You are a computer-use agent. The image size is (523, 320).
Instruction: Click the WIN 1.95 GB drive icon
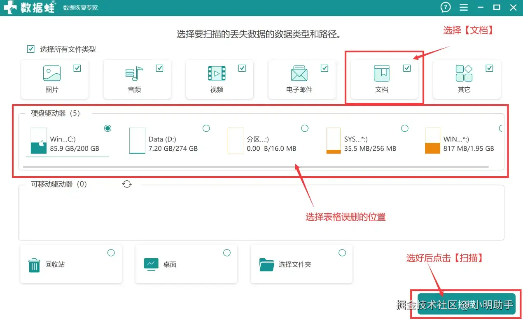point(432,140)
